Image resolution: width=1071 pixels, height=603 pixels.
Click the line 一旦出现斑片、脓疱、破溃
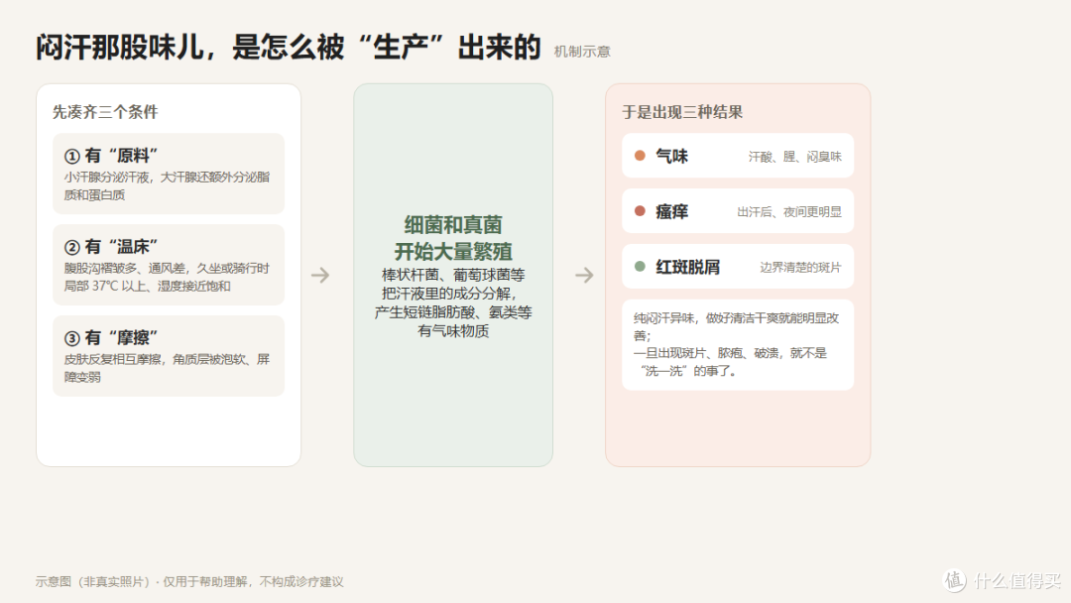730,353
